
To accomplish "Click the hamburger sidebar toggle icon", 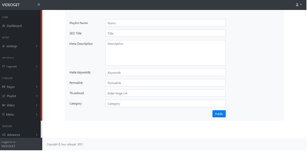I will (39, 5).
